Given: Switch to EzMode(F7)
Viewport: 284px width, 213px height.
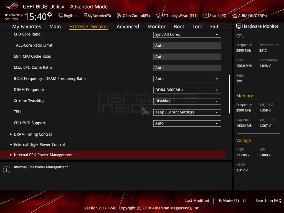Looking at the screenshot, I should [x=232, y=201].
